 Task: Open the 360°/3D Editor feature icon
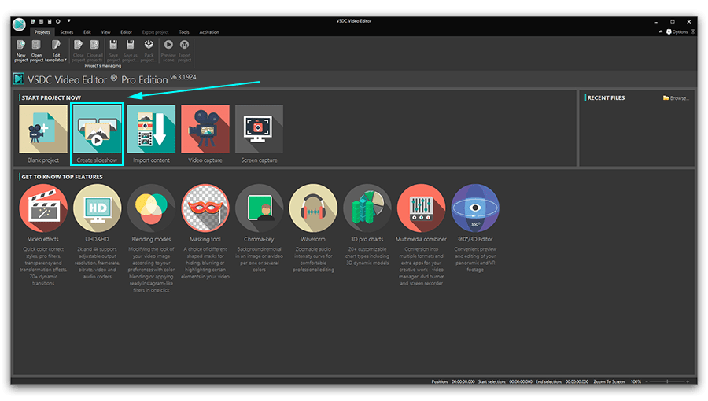click(475, 208)
